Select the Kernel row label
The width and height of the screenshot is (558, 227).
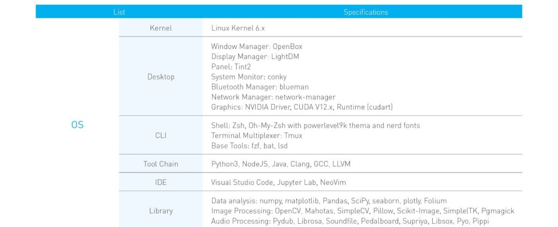coord(161,28)
